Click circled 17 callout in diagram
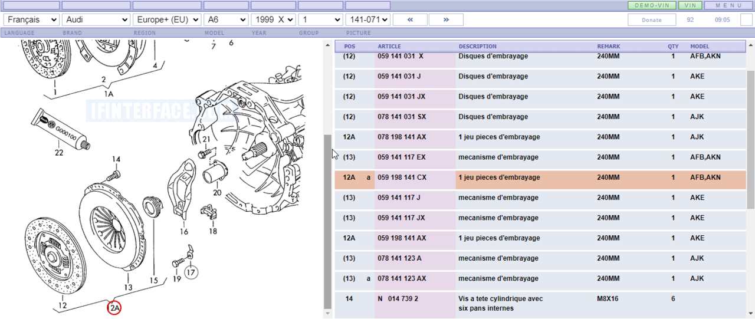This screenshot has width=755, height=319. (191, 272)
